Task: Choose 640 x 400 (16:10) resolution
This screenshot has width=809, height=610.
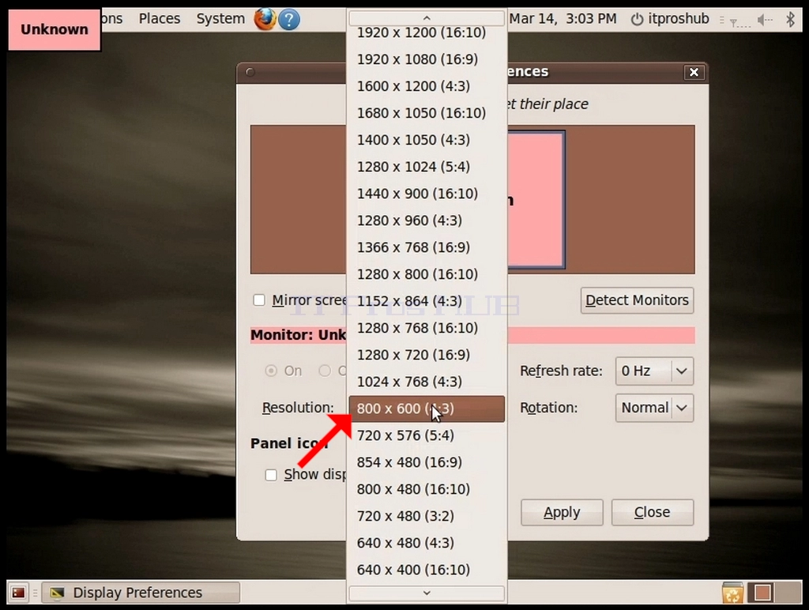Action: point(427,570)
